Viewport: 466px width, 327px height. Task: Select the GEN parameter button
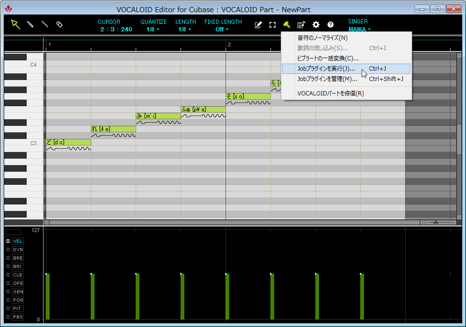18,291
